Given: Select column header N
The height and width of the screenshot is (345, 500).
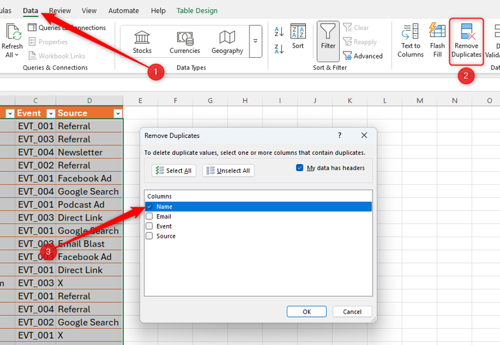Looking at the screenshot, I should 454,101.
